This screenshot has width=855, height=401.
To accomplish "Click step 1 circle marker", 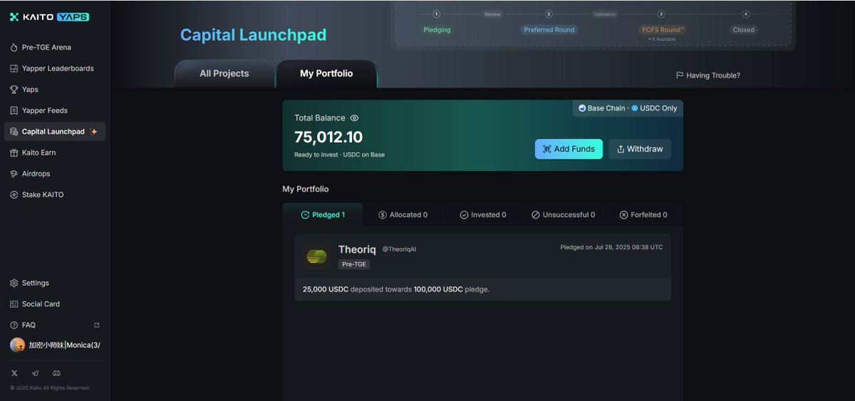I will [437, 14].
